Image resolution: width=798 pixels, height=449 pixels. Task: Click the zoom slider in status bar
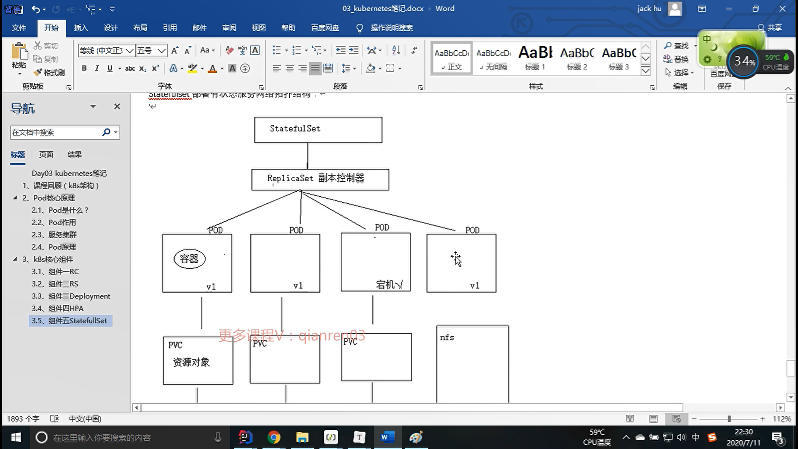click(x=729, y=419)
